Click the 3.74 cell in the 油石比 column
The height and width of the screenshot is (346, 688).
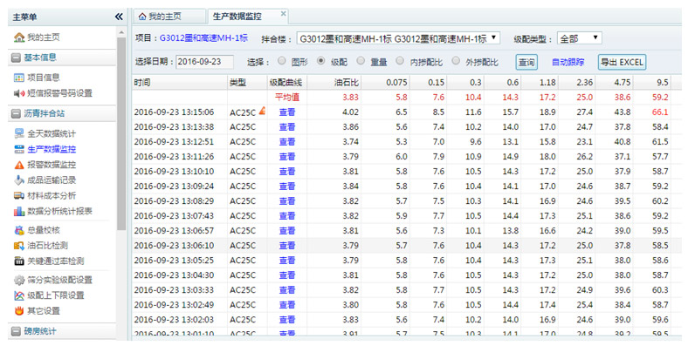click(x=351, y=141)
